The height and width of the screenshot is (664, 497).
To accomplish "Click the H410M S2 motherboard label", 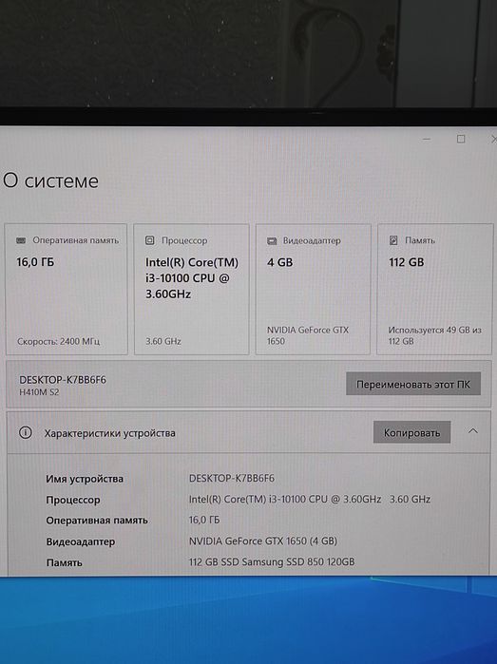I will pyautogui.click(x=39, y=392).
